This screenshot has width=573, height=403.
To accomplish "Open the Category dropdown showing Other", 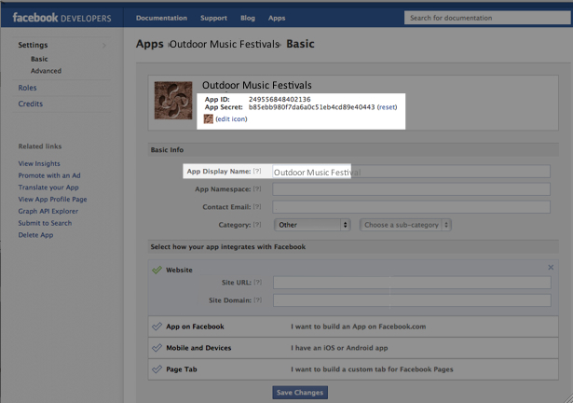I will click(x=312, y=225).
